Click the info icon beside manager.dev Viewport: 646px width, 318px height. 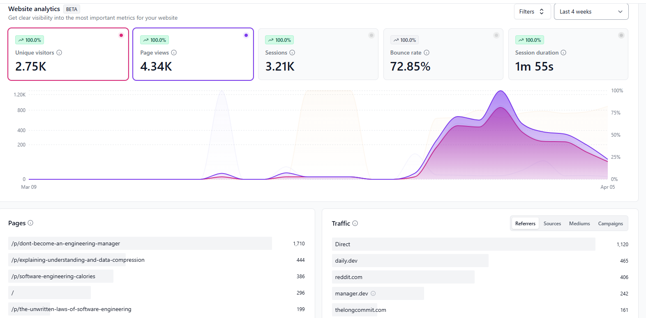(373, 293)
